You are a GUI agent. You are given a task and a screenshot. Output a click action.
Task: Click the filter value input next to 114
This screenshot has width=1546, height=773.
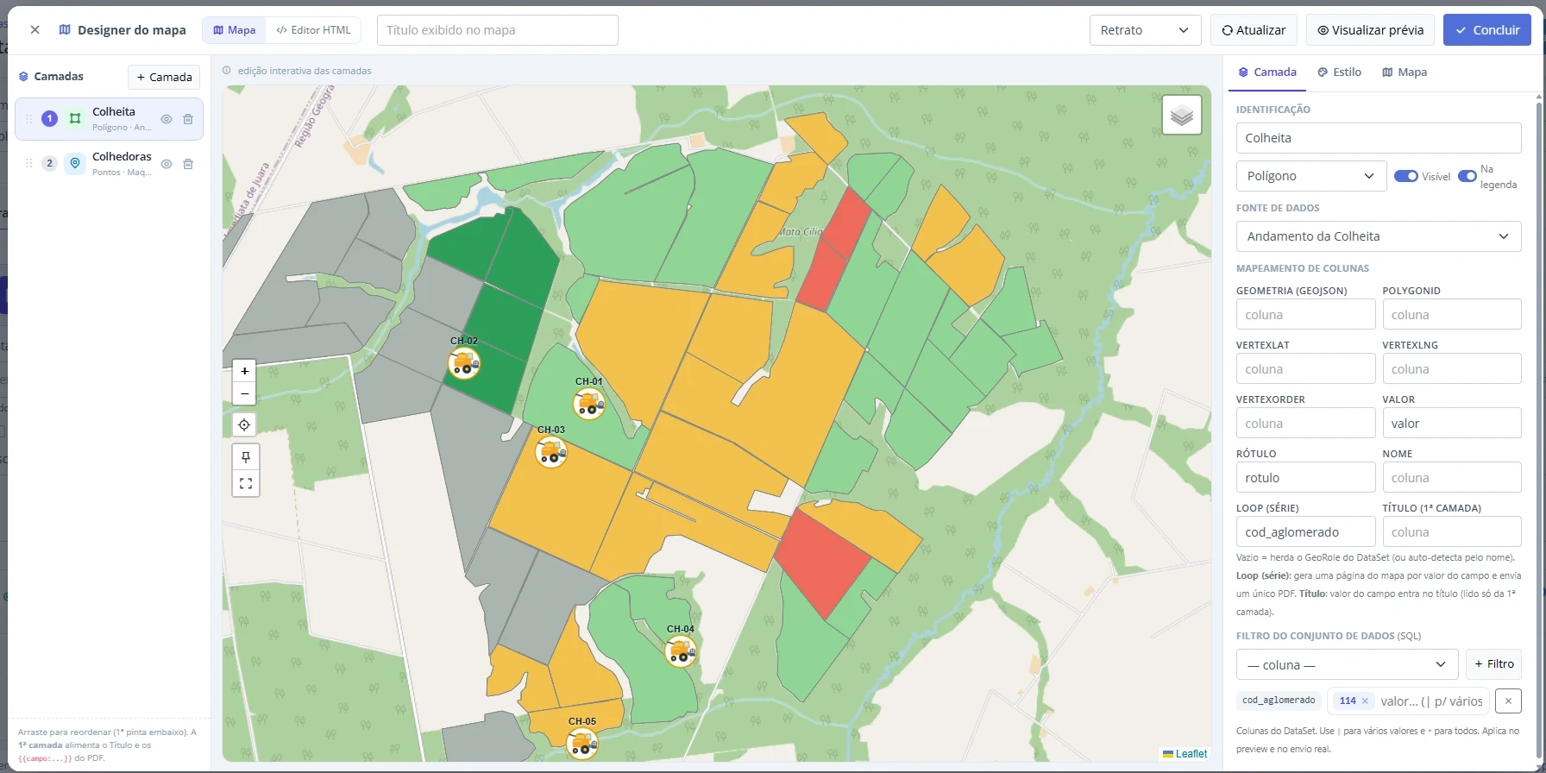point(1430,701)
